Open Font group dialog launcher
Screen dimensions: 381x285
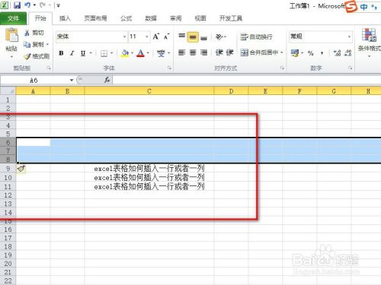(x=169, y=68)
